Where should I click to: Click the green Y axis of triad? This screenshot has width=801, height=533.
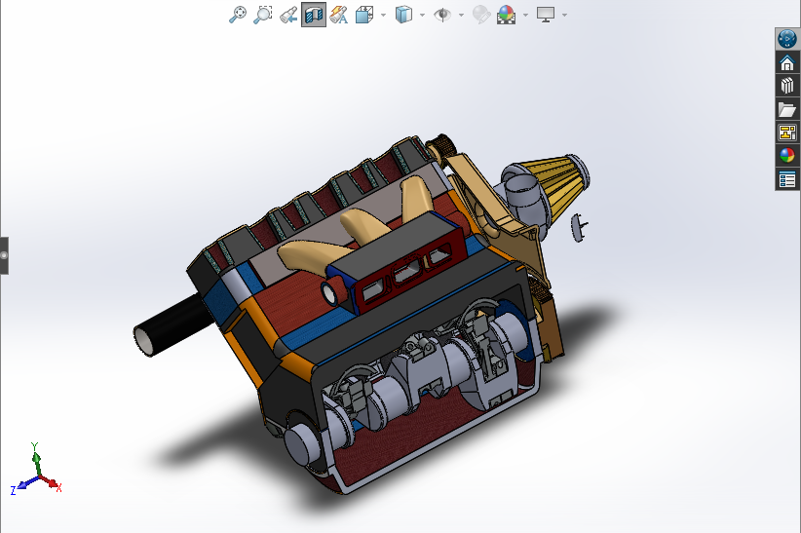click(35, 458)
